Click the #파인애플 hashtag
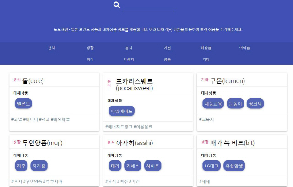This screenshot has width=293, height=187. 60,119
